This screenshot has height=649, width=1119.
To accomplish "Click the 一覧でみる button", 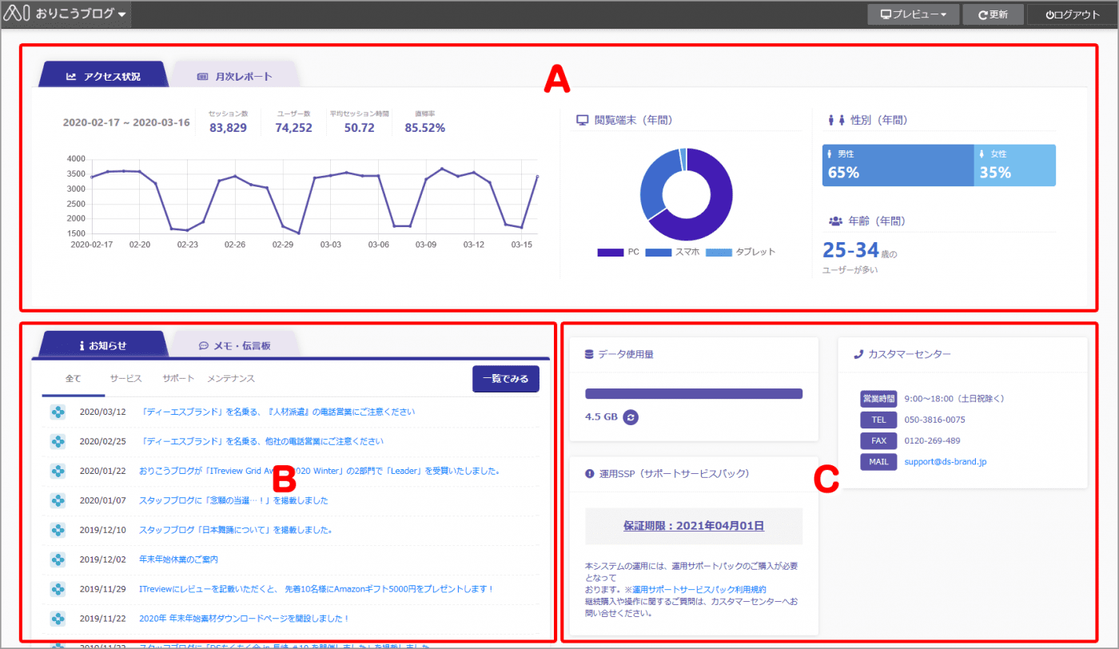I will coord(506,379).
